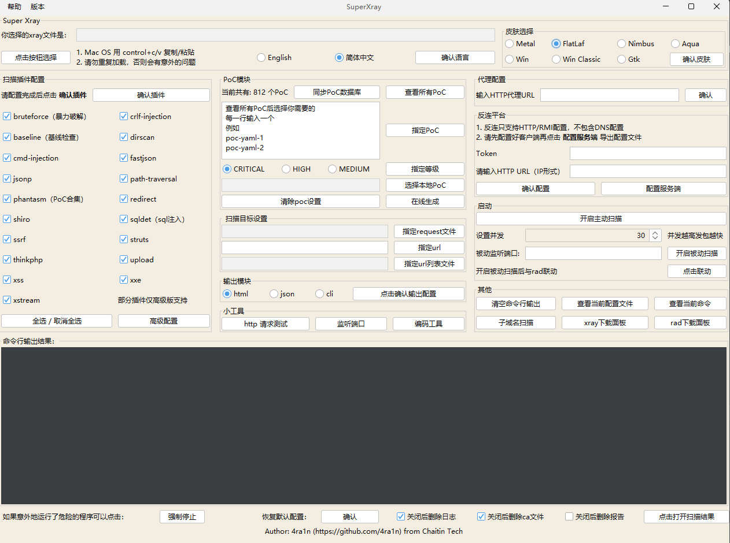The height and width of the screenshot is (543, 730).
Task: Click the 子域名扫描 button
Action: tap(516, 323)
